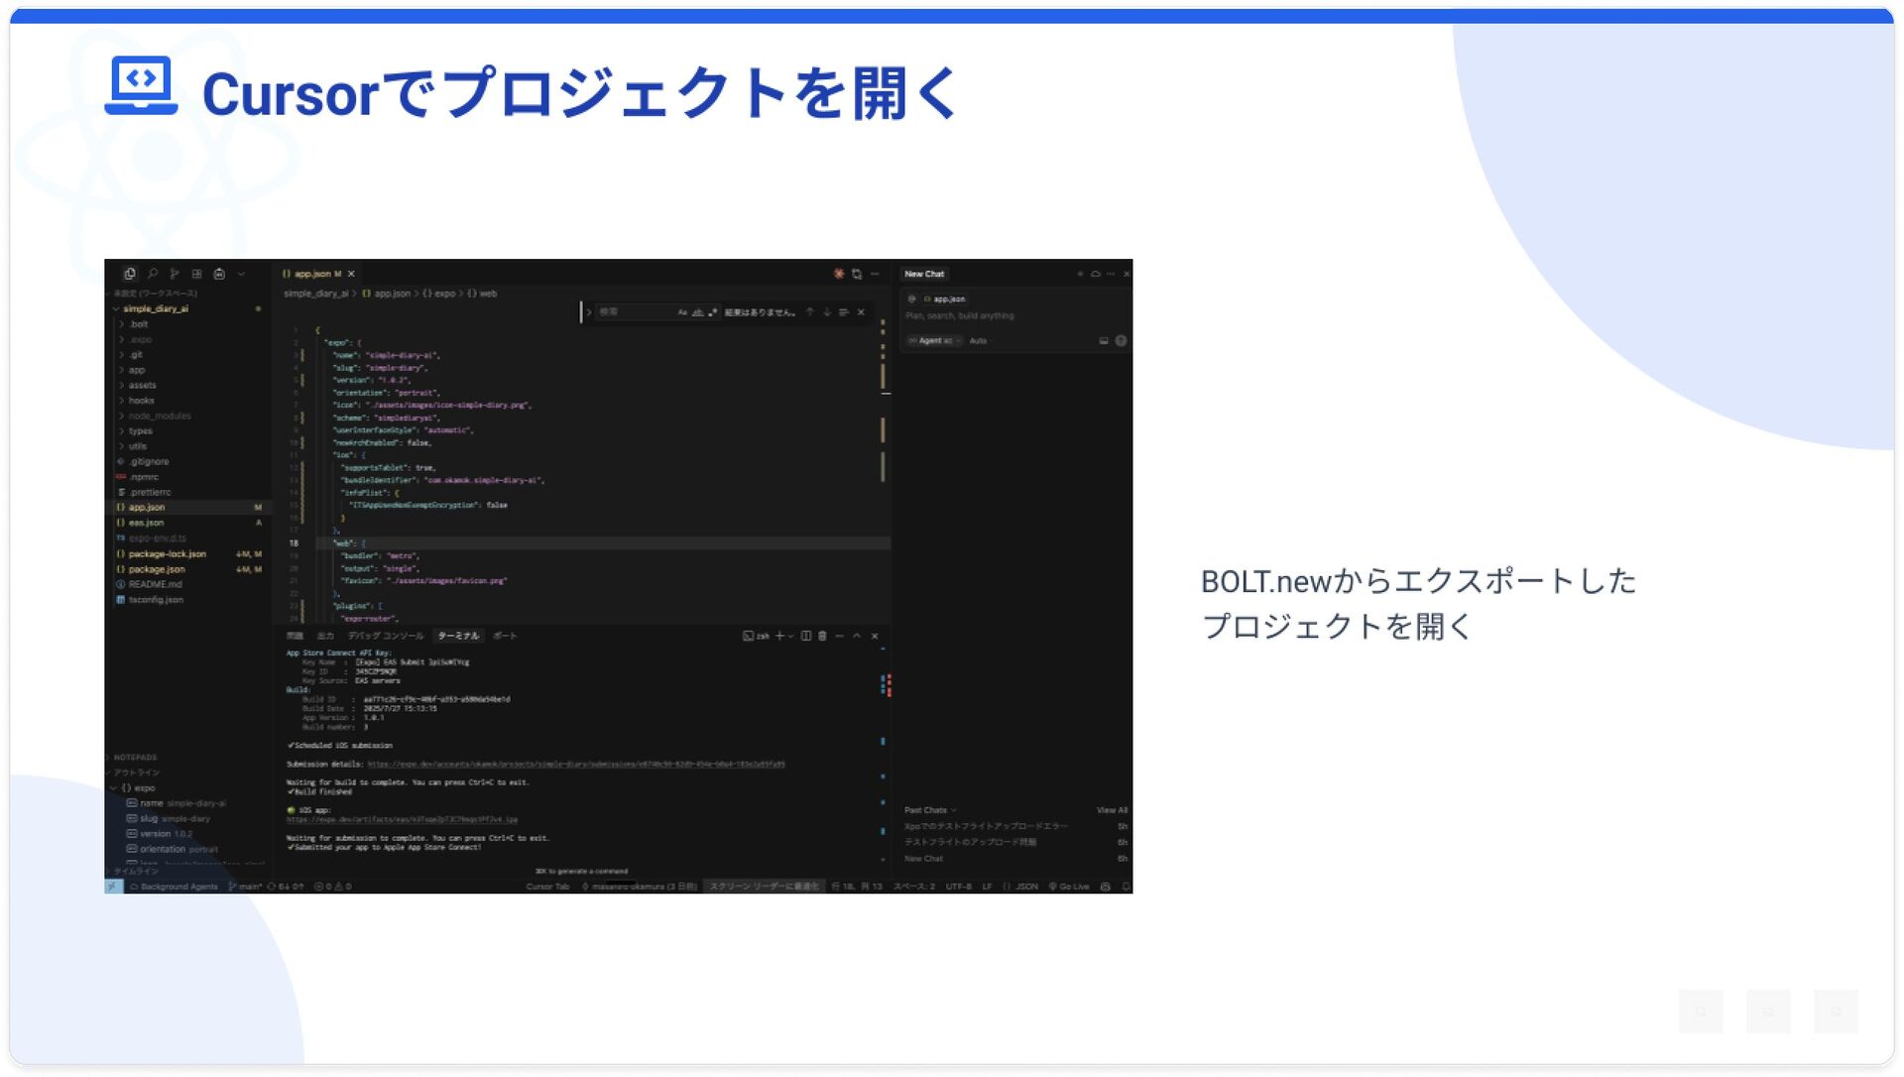
Task: Click the orange gear icon in editor toolbar
Action: (x=839, y=274)
